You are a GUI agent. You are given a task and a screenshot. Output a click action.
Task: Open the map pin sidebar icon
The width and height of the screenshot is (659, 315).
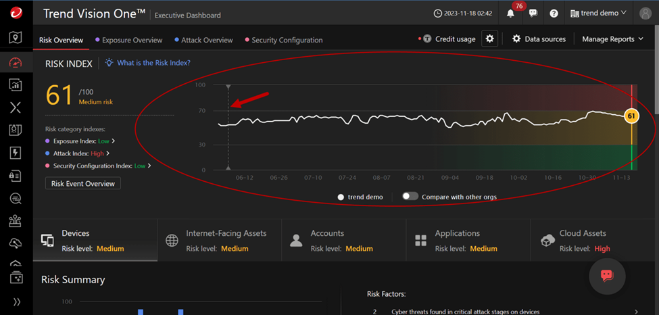(16, 38)
